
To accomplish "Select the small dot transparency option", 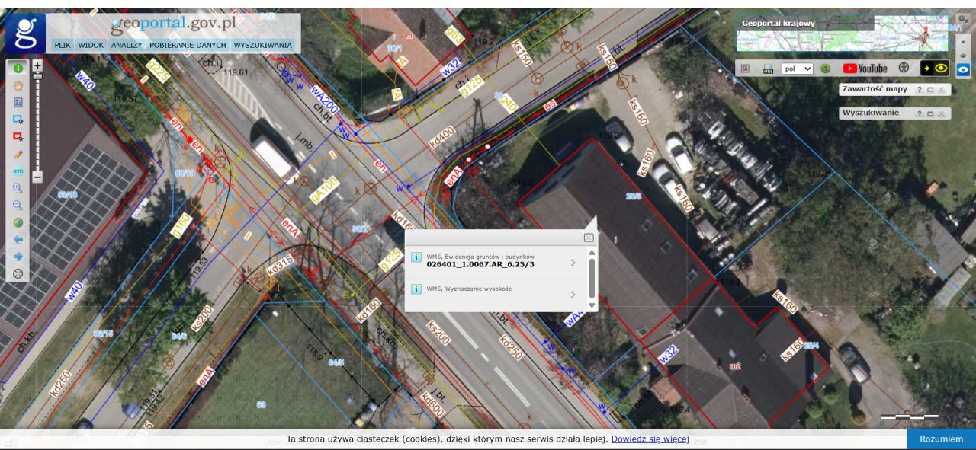I will (x=963, y=42).
